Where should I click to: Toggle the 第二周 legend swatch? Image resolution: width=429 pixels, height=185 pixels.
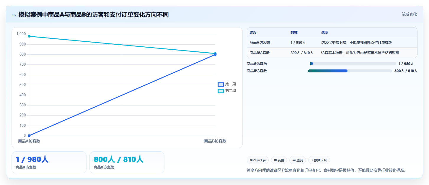(221, 91)
